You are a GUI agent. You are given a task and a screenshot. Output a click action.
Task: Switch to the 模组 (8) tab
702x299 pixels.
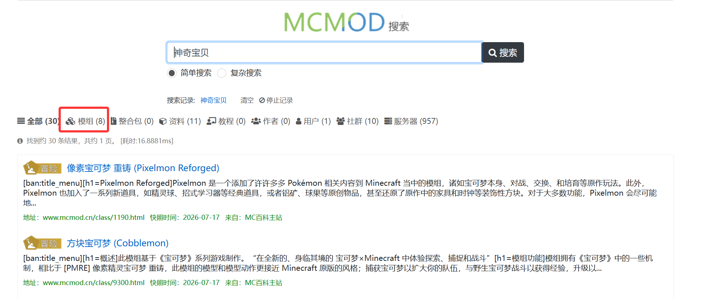[x=85, y=121]
